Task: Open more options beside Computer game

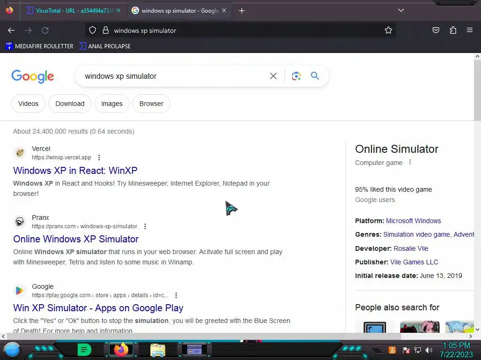Action: point(410,162)
